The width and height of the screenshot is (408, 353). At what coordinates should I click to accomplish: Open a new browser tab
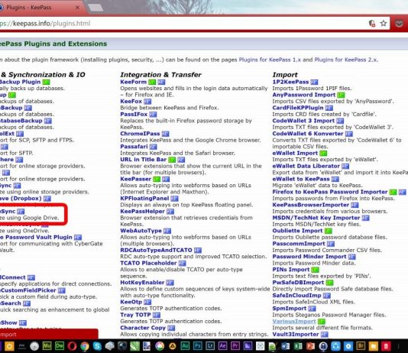pos(96,8)
